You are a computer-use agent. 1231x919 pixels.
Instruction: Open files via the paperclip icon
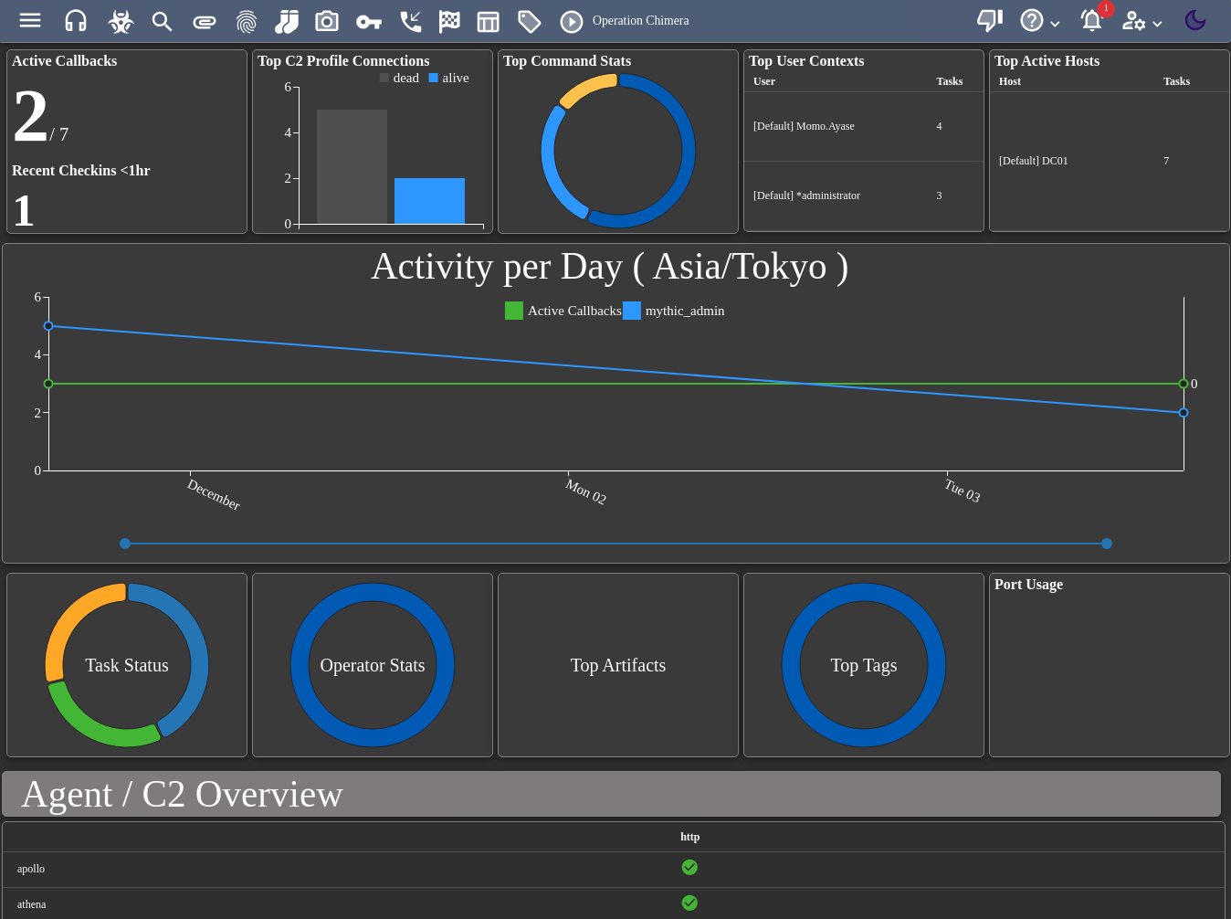(205, 21)
